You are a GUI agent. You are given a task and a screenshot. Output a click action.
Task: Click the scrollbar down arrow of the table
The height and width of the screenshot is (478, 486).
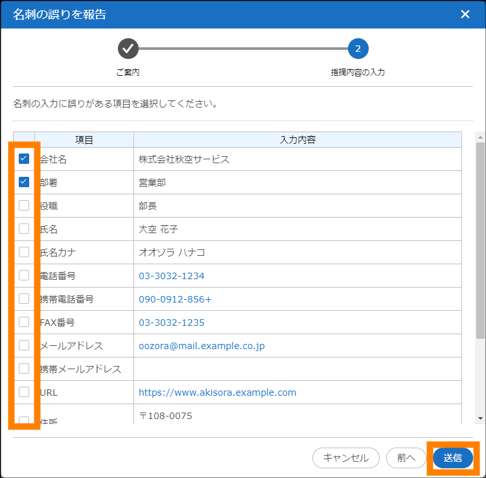click(x=480, y=419)
